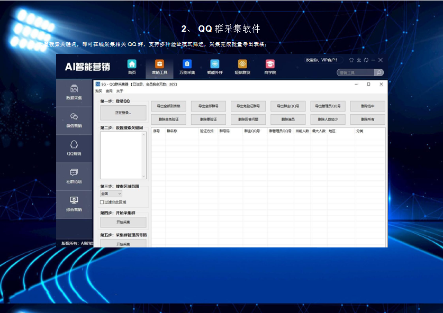Click the 最大人数 column header
The width and height of the screenshot is (443, 313).
point(319,131)
